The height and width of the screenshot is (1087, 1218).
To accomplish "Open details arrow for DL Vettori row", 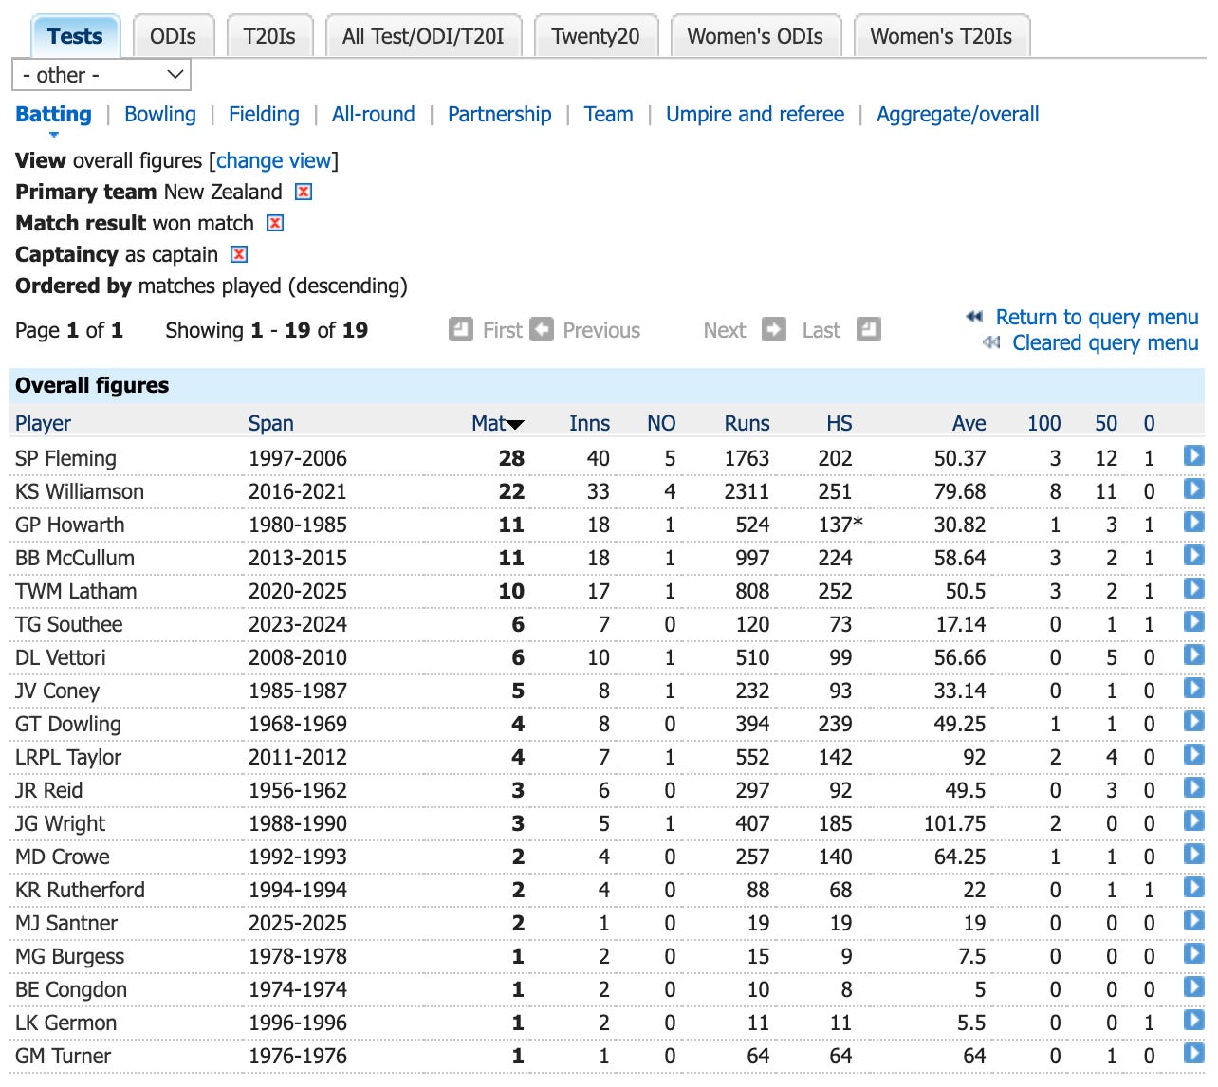I will pos(1194,655).
